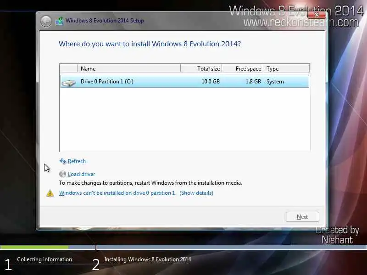Screen dimensions: 367x275
Task: Click the Collecting information progress bar
Action: pyautogui.click(x=48, y=247)
